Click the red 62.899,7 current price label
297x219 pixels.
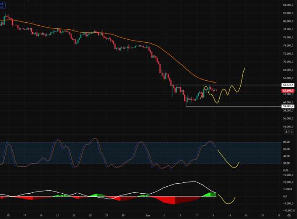point(288,91)
